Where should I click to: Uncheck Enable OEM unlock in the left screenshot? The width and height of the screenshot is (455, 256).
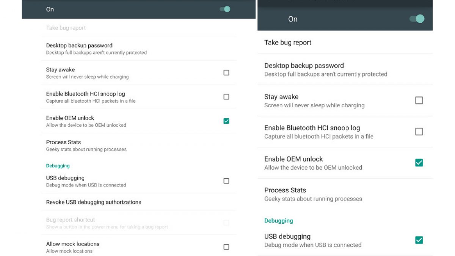226,121
